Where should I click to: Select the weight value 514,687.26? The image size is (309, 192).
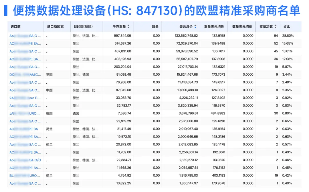[x=123, y=43]
